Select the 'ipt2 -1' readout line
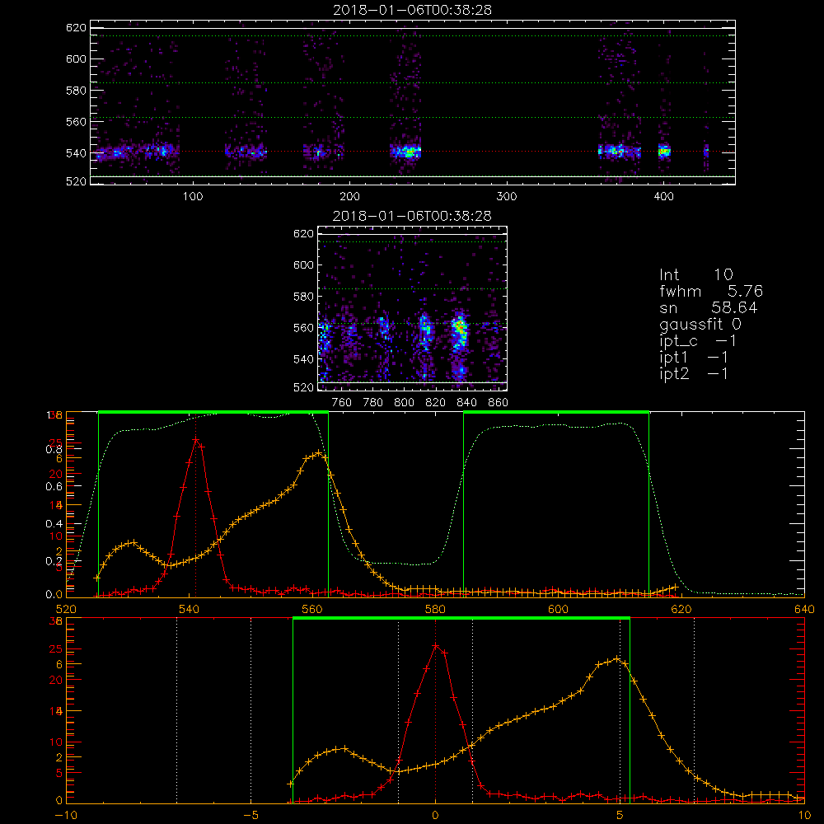824x824 pixels. 694,373
